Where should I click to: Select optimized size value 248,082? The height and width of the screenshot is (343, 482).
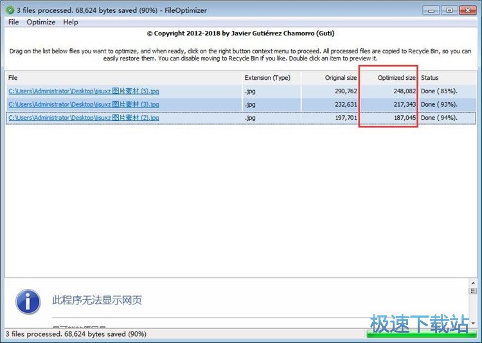click(x=404, y=91)
